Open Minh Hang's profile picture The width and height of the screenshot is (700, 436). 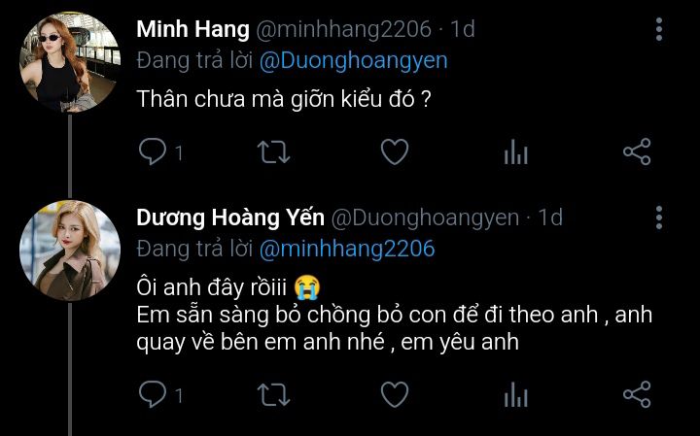coord(69,62)
